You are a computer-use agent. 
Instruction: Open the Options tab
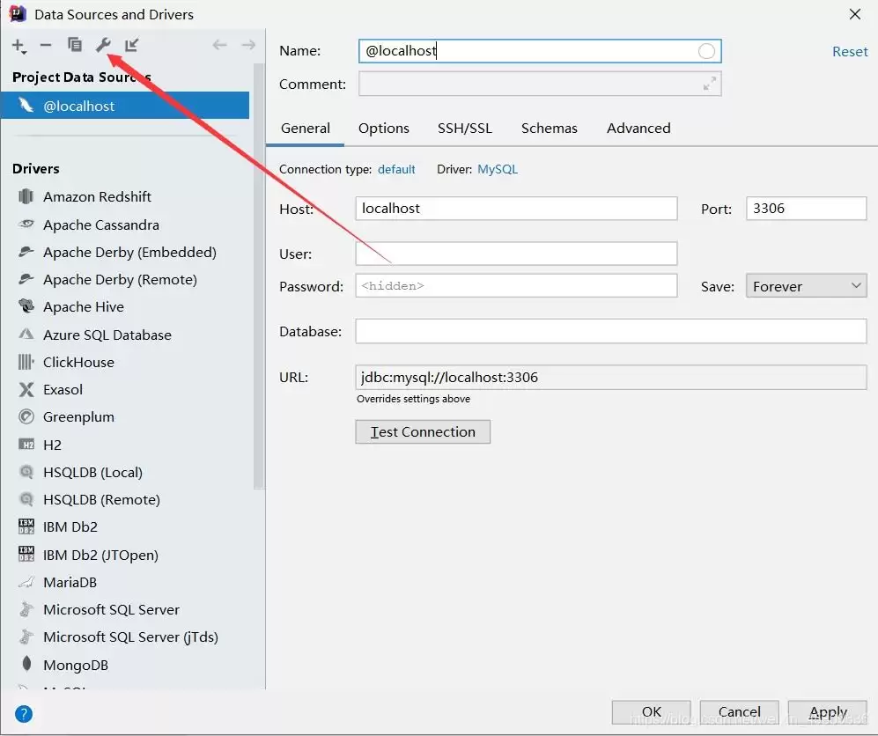(384, 129)
